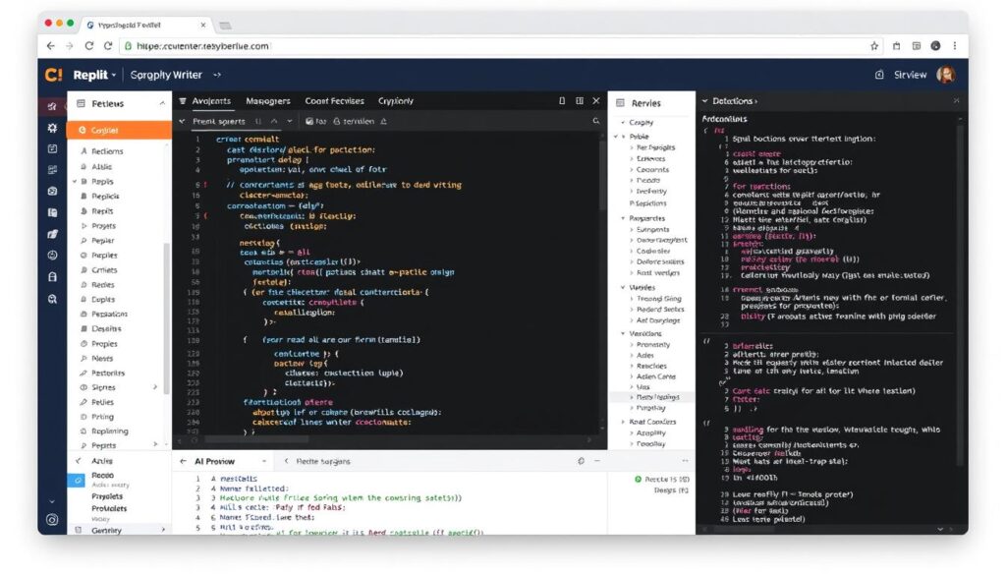
Task: Expand the Pepitts row arrow
Action: pos(155,444)
